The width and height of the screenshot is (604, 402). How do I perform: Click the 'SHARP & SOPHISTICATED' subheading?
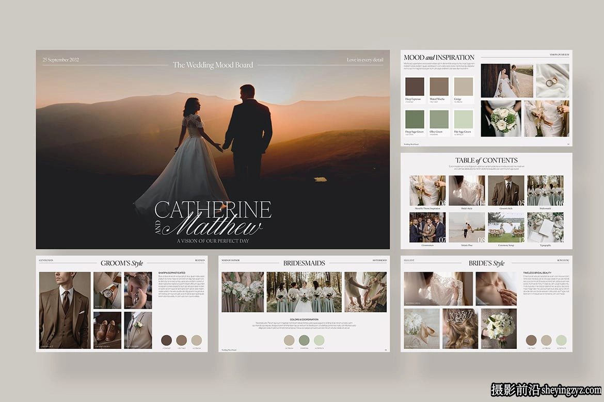[172, 273]
